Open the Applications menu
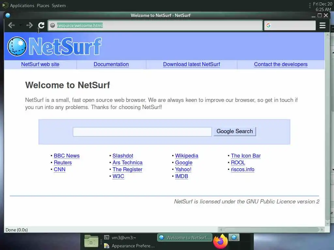334x250 pixels. [22, 6]
